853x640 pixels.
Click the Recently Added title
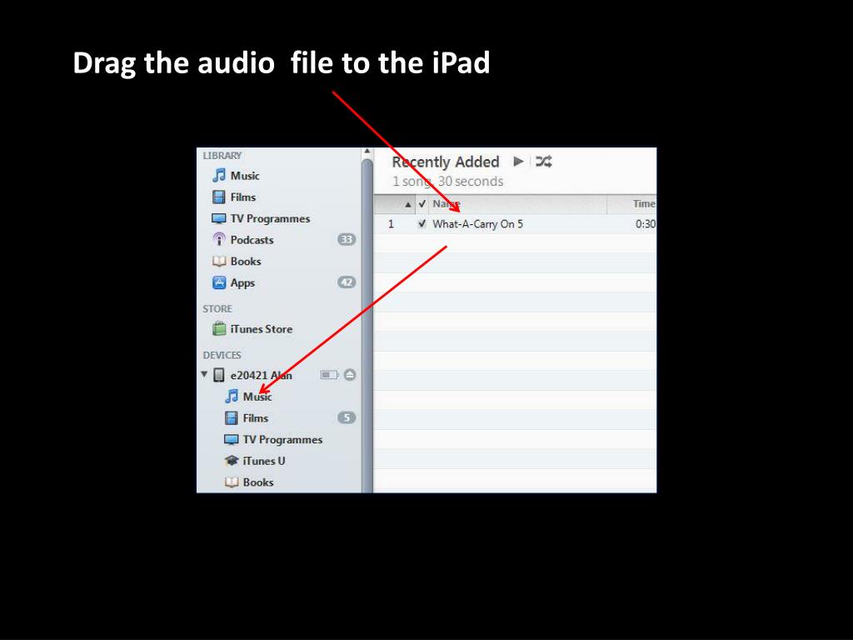[446, 162]
